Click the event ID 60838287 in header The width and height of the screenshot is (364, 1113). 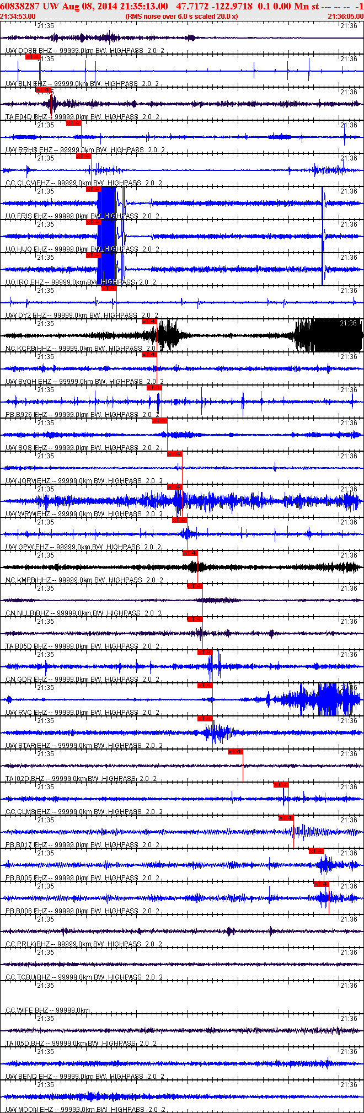20,6
